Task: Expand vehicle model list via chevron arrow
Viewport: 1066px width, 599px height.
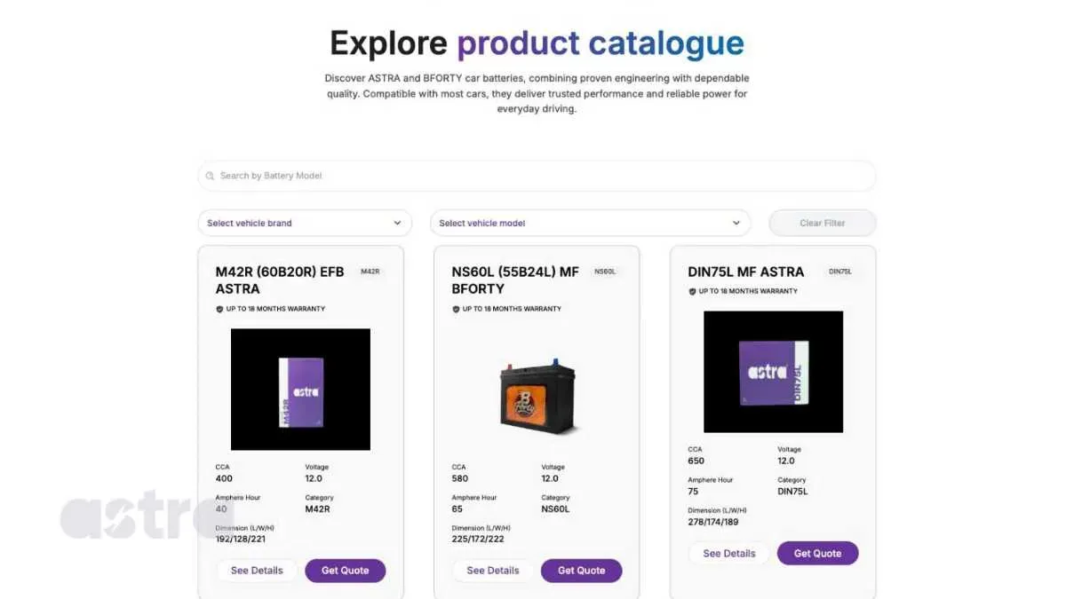Action: point(736,223)
